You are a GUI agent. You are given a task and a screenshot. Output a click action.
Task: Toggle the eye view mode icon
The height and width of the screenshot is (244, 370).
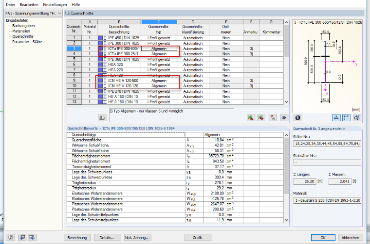tap(284, 118)
